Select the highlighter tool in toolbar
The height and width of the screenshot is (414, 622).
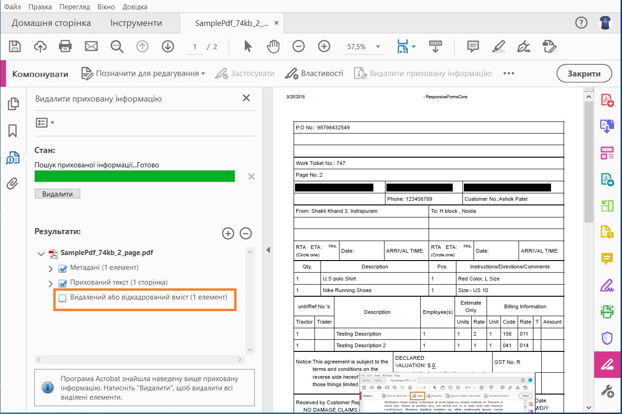[x=499, y=46]
